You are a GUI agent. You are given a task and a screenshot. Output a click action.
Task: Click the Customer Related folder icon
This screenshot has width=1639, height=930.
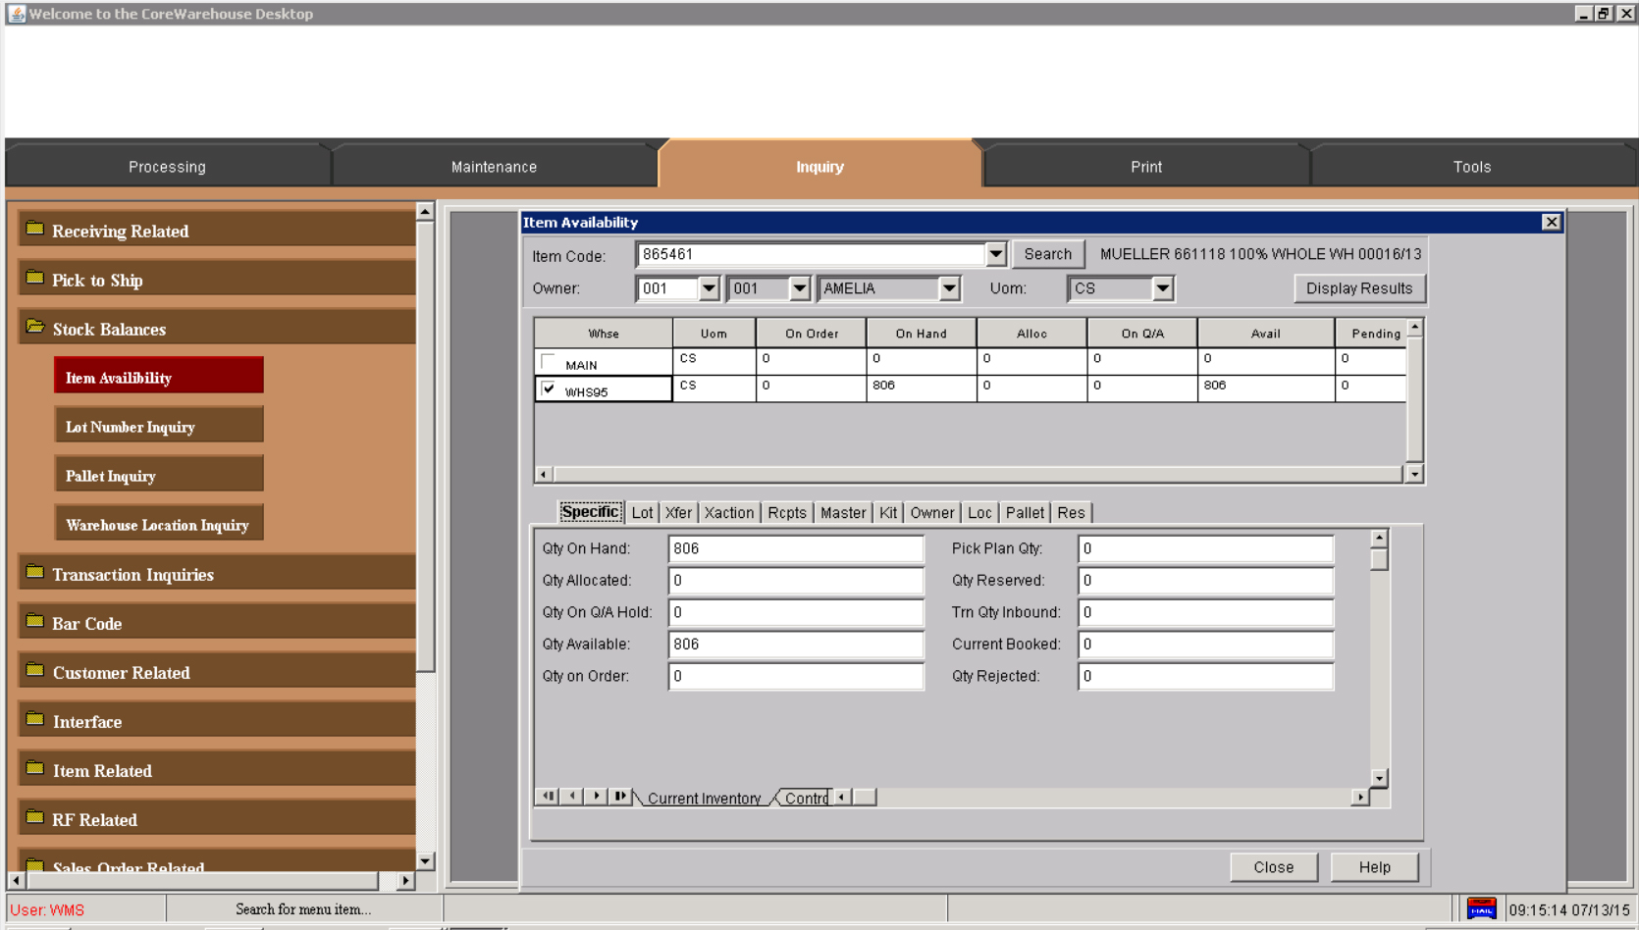click(x=35, y=670)
